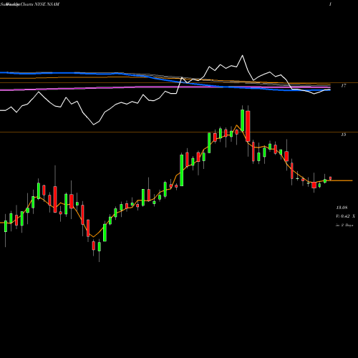The width and height of the screenshot is (358, 358).
Task: Click the tallest red candlestick at the peak
Action: [248, 126]
